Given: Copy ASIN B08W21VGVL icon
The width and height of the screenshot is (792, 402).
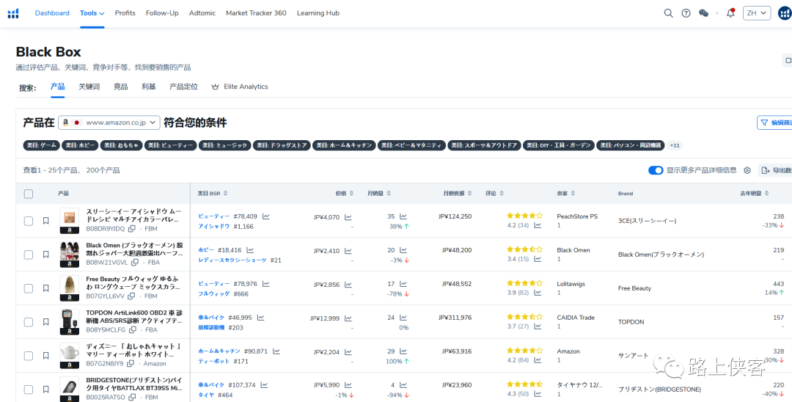Looking at the screenshot, I should 135,263.
